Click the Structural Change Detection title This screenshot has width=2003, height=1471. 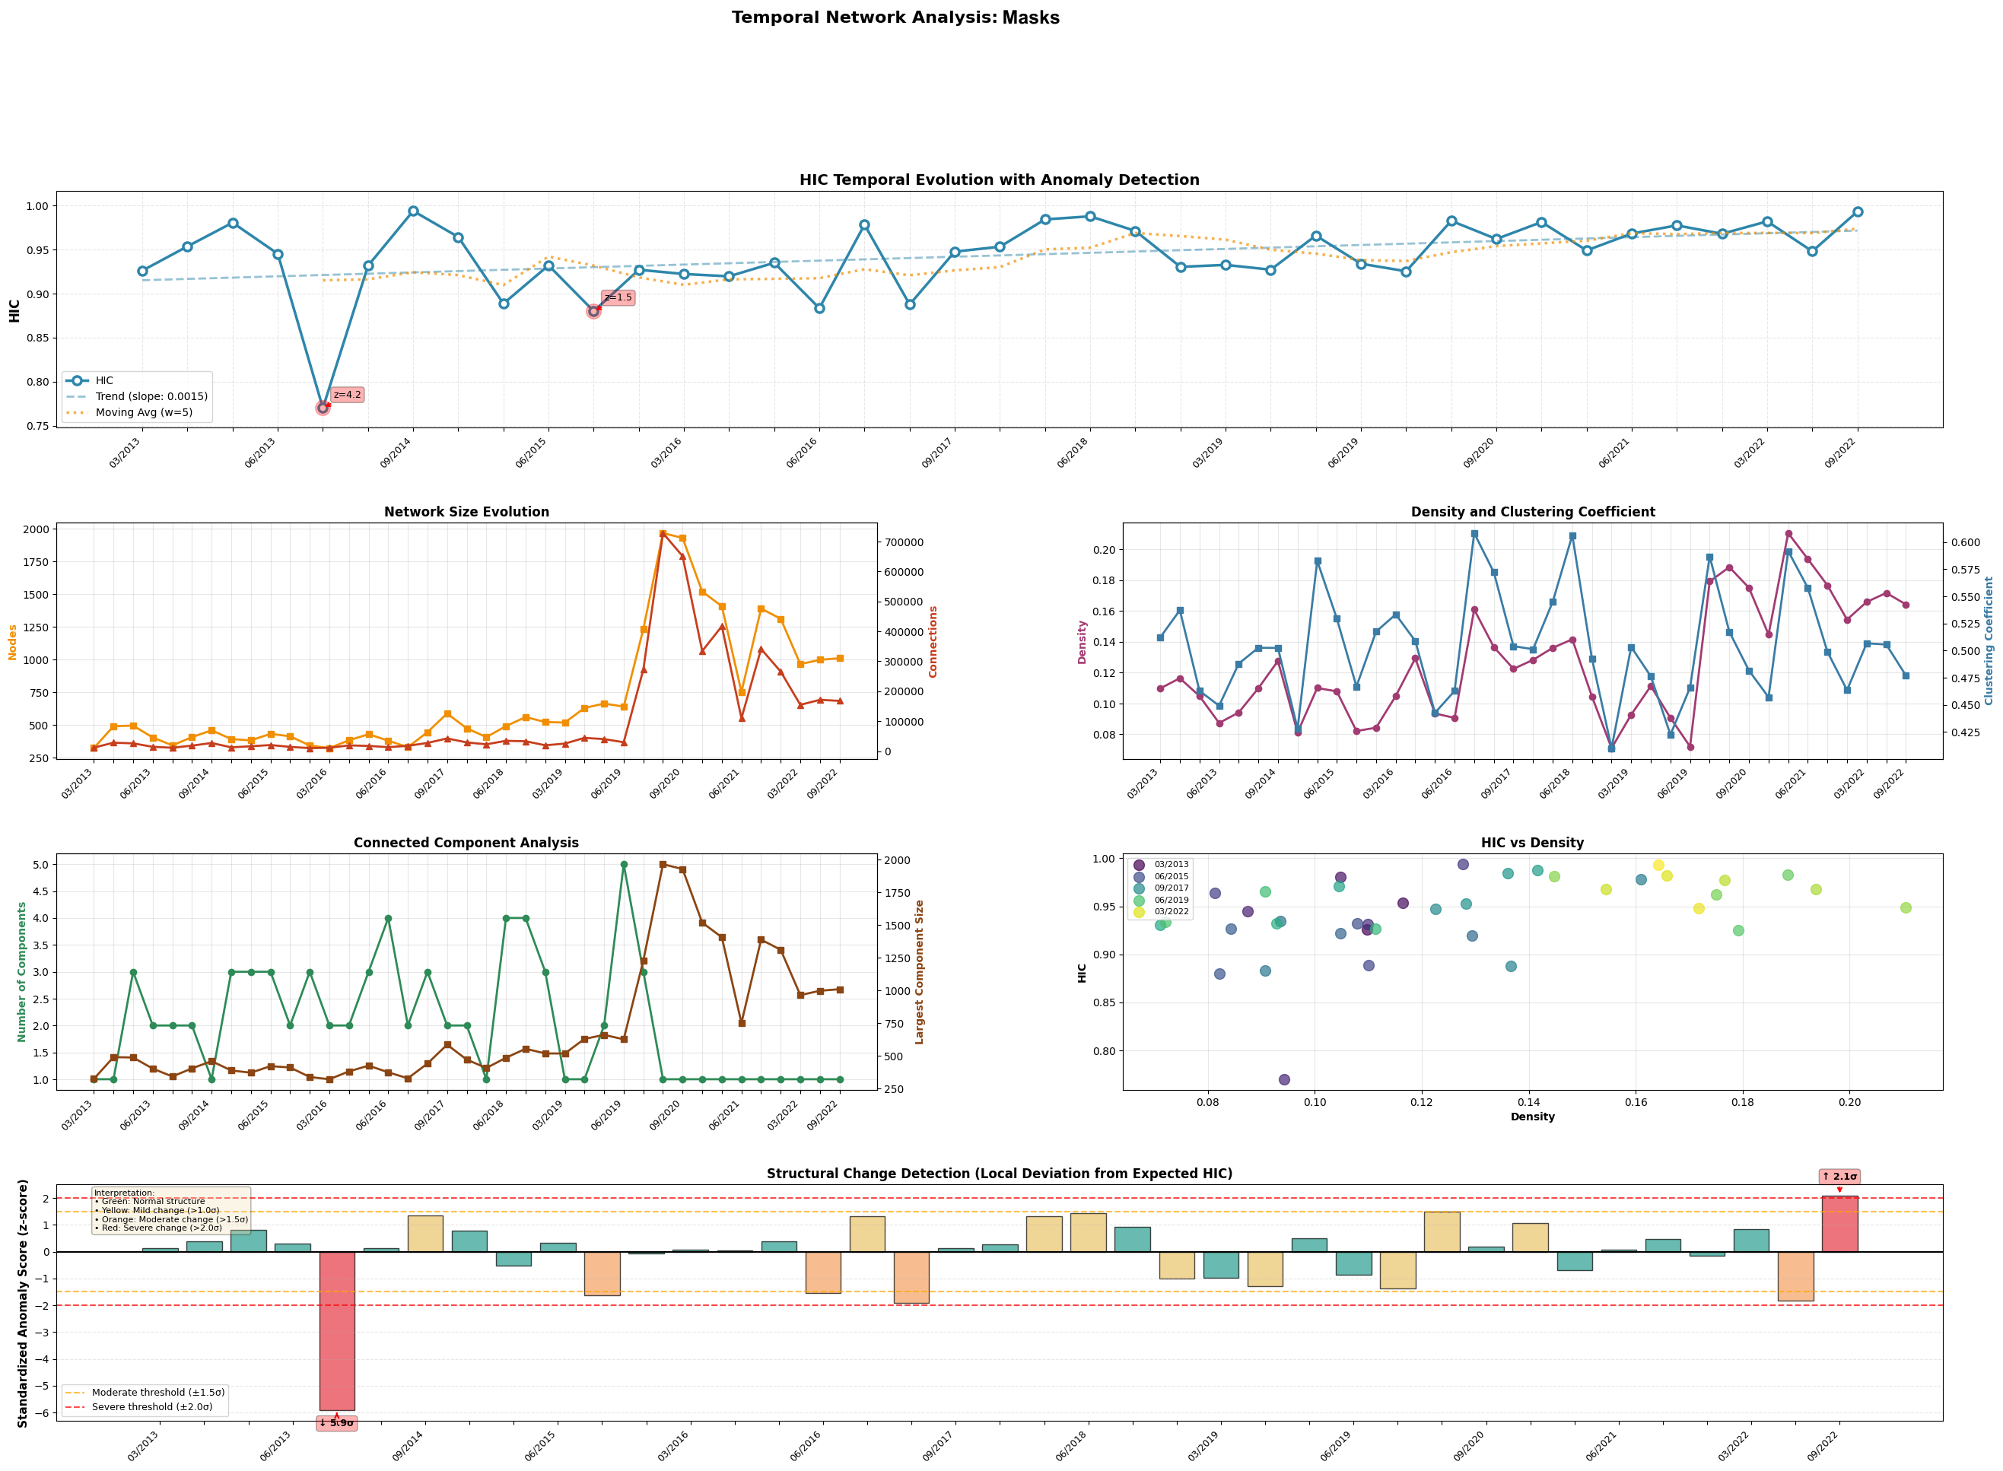(x=1000, y=1174)
